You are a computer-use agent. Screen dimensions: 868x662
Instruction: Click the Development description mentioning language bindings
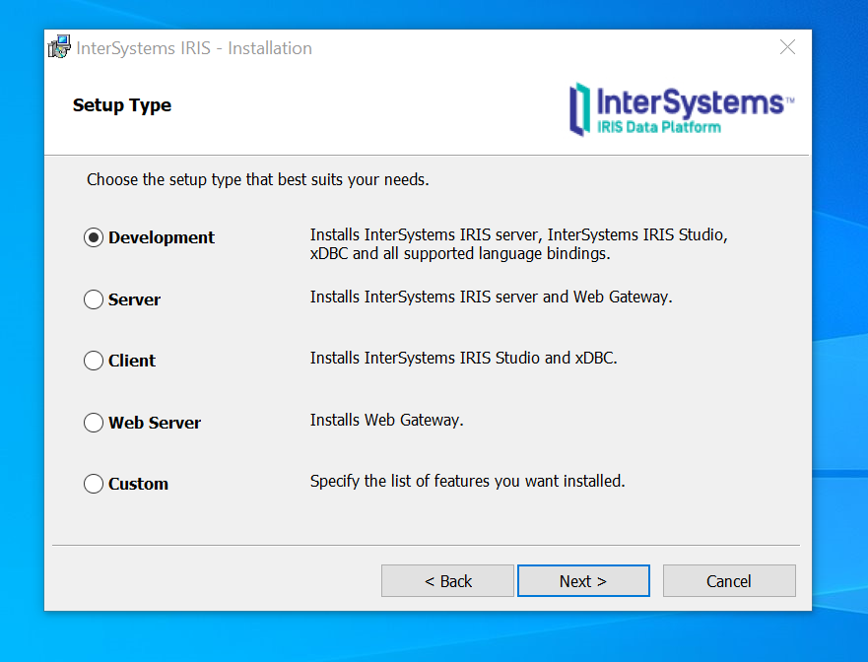click(518, 244)
